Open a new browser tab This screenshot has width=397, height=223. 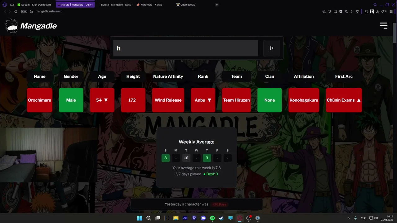(x=217, y=5)
